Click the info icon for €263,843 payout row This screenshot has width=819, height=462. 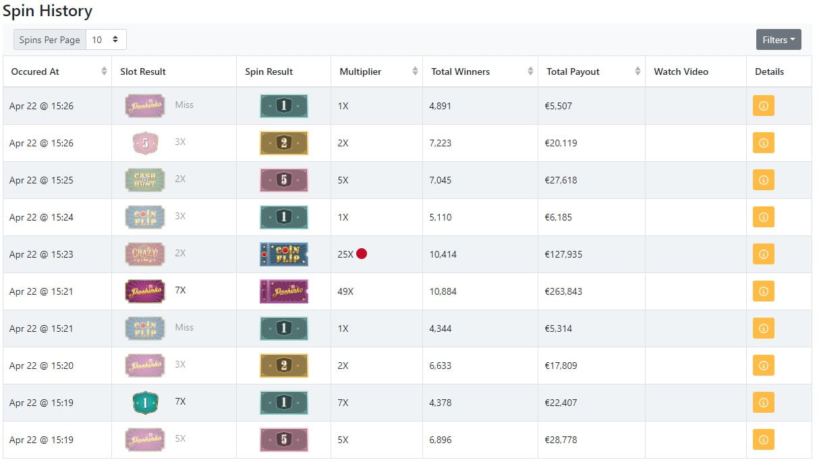tap(763, 291)
